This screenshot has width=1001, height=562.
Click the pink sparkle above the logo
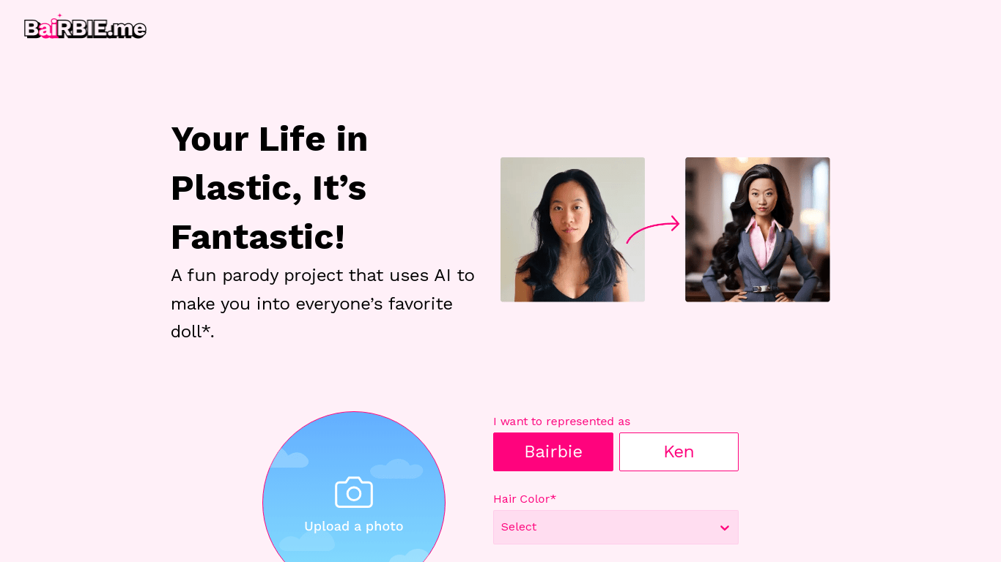[x=59, y=16]
